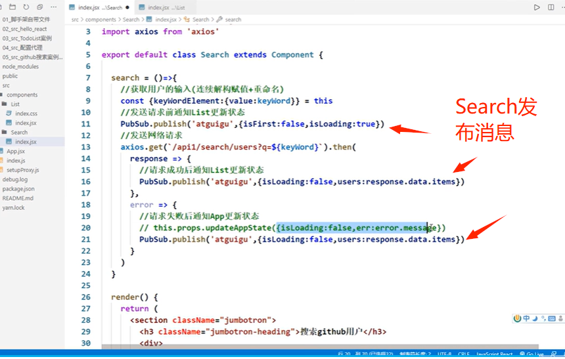Expand the 05_src_github搜索案例 folder

[x=32, y=57]
